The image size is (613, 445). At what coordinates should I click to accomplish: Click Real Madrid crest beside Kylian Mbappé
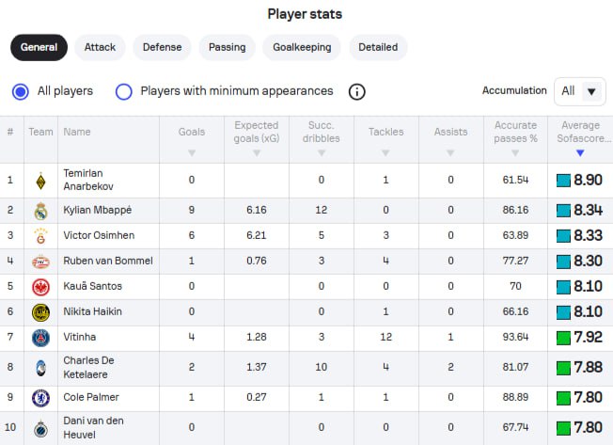click(40, 211)
